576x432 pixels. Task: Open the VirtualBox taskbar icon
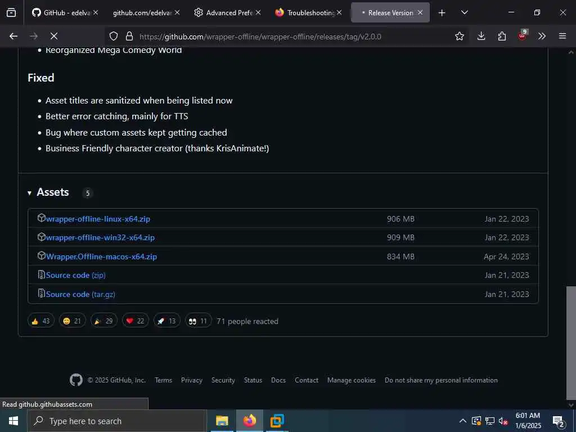pos(277,421)
